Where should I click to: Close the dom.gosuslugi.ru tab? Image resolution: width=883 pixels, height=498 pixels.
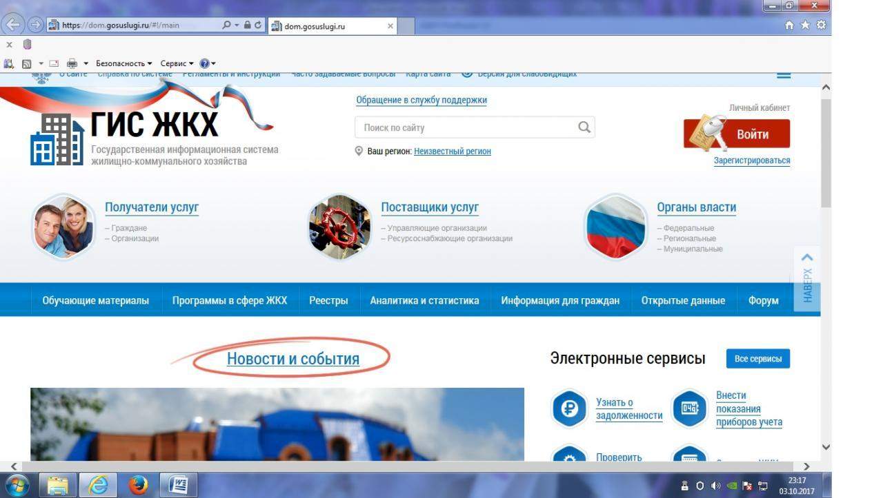390,26
